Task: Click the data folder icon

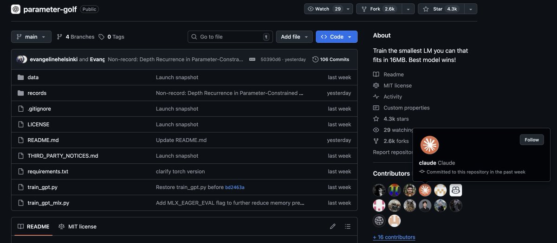Action: (20, 77)
